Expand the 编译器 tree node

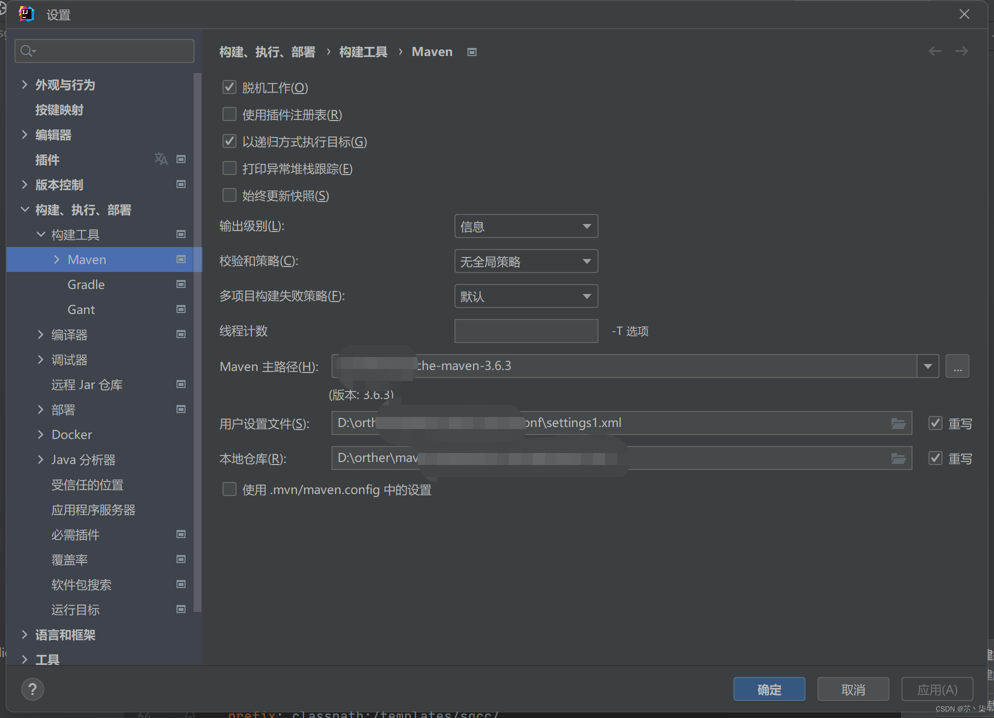(x=41, y=334)
